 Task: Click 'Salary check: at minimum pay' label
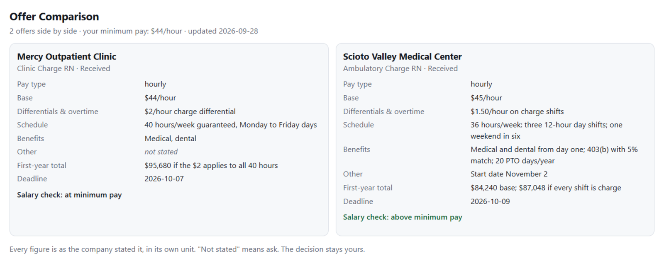tap(69, 195)
